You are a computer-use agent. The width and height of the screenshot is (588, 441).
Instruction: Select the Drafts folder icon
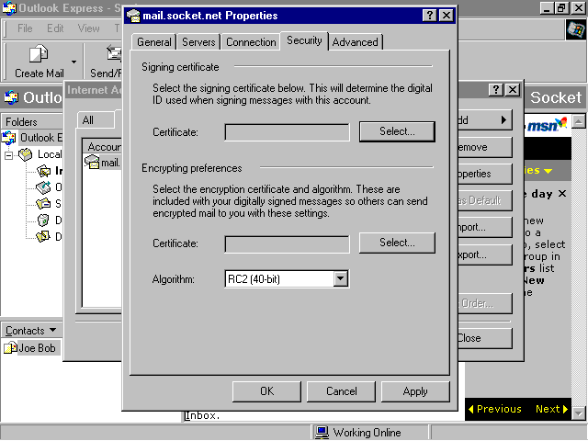[x=43, y=237]
